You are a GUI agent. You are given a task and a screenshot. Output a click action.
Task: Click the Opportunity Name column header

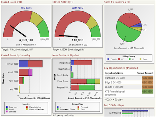(114, 73)
